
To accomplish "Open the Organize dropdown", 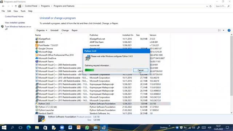I will [42, 30].
